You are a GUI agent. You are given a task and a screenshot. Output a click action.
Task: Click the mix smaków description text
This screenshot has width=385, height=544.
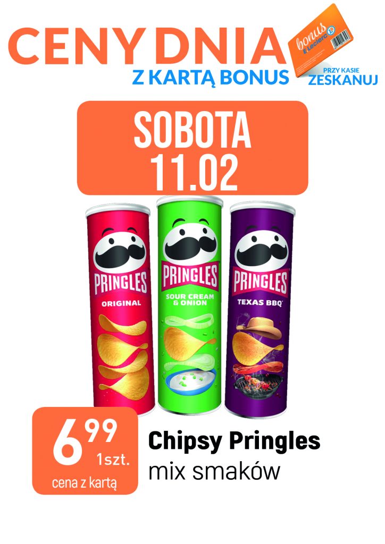214,472
